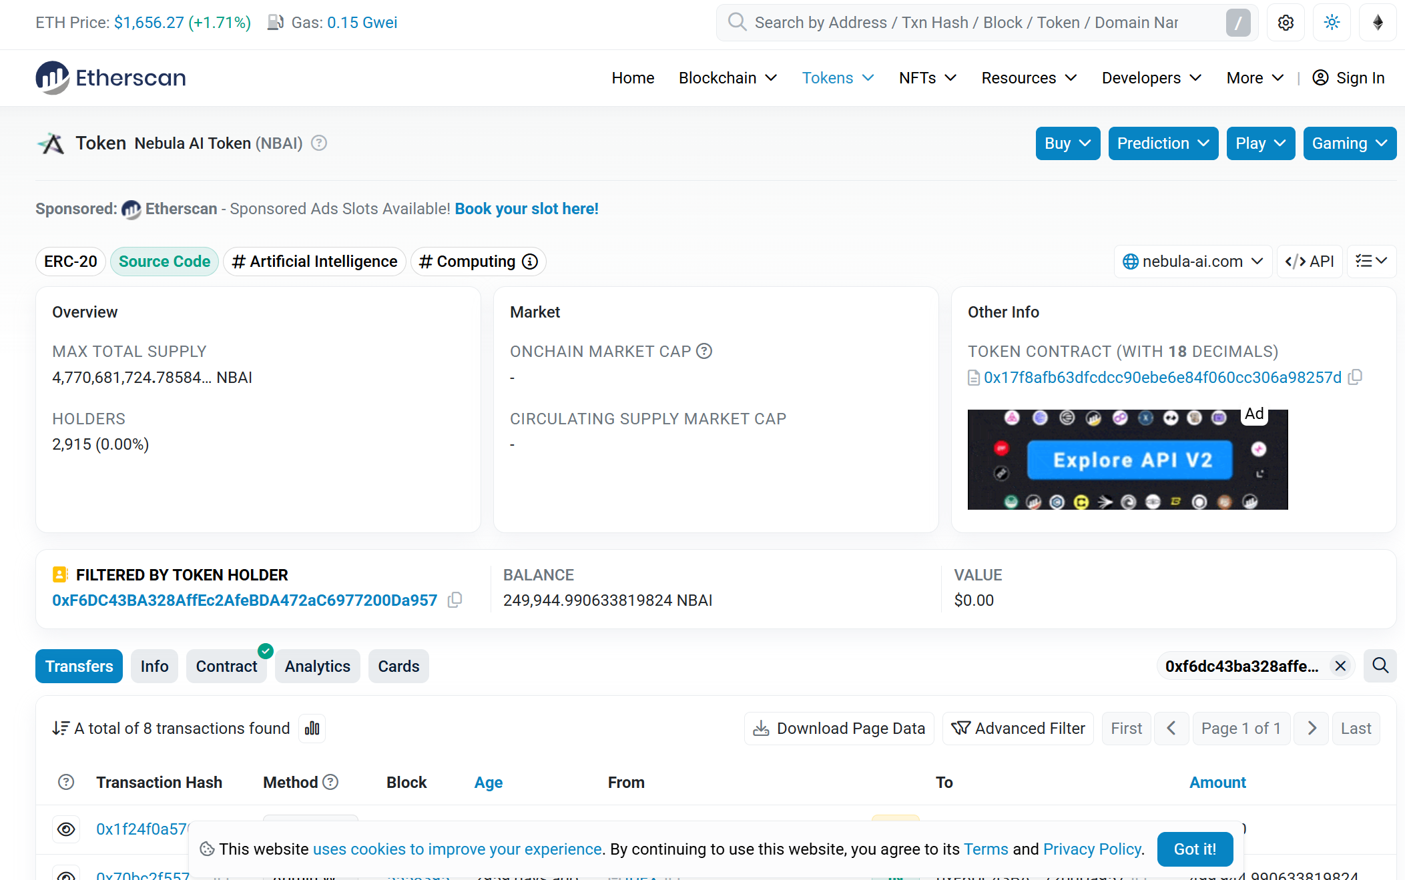Go to the previous page arrow

1171,729
